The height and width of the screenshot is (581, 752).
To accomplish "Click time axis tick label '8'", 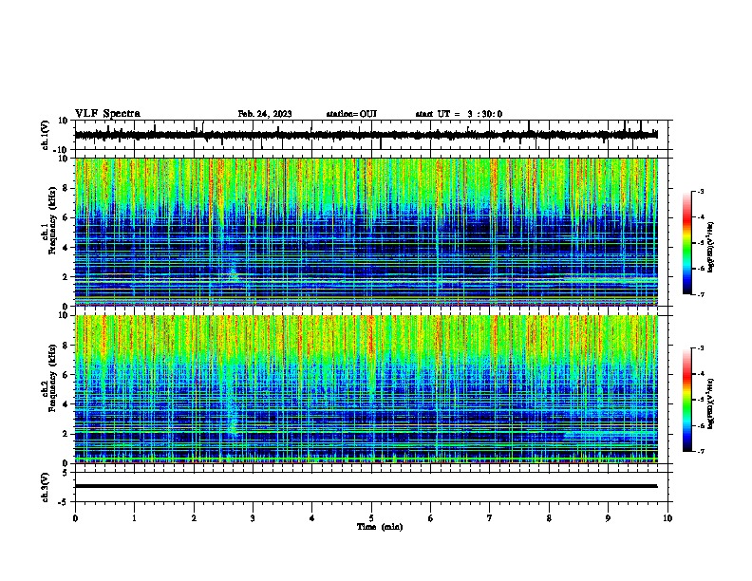I will coord(549,518).
